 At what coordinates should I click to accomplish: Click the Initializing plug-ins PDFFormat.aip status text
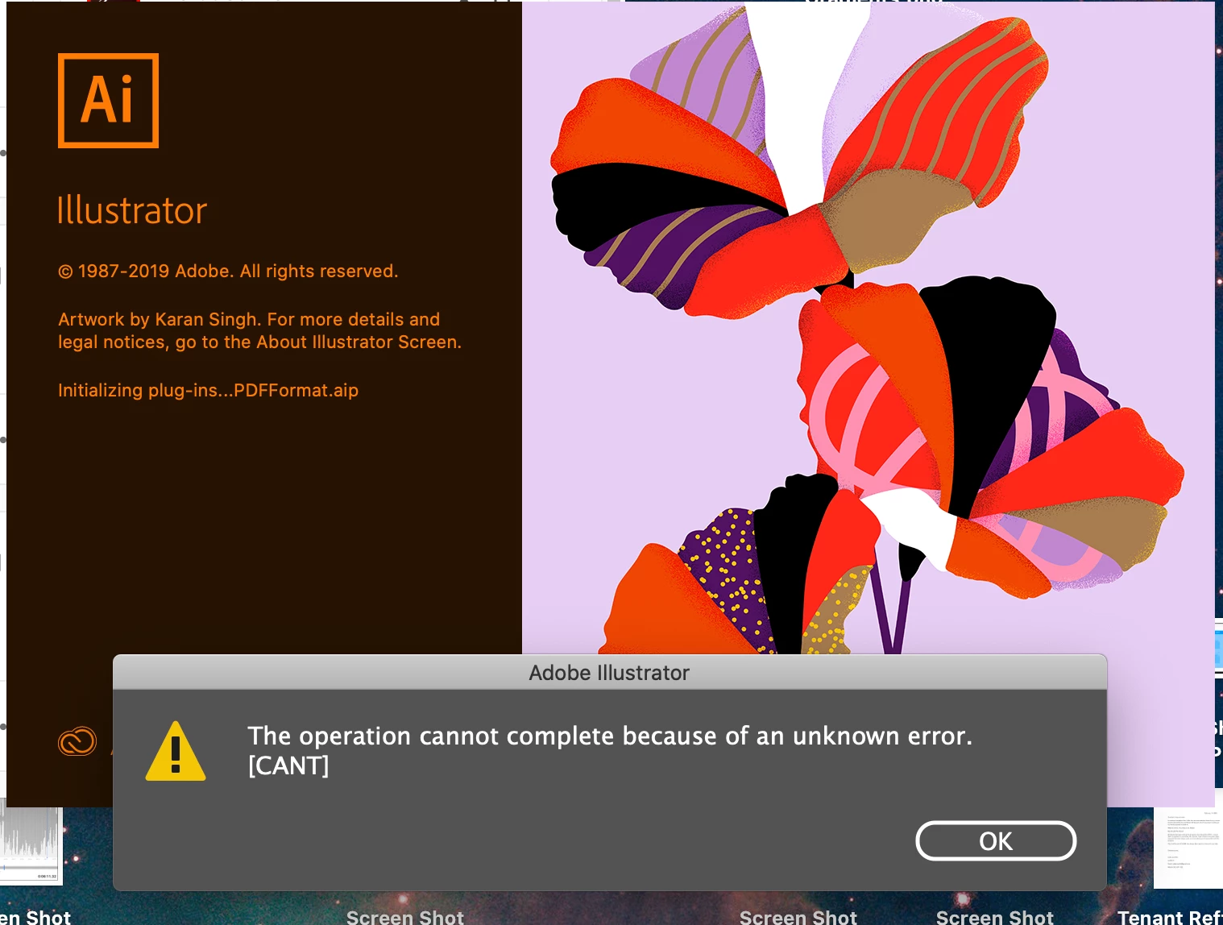click(208, 391)
